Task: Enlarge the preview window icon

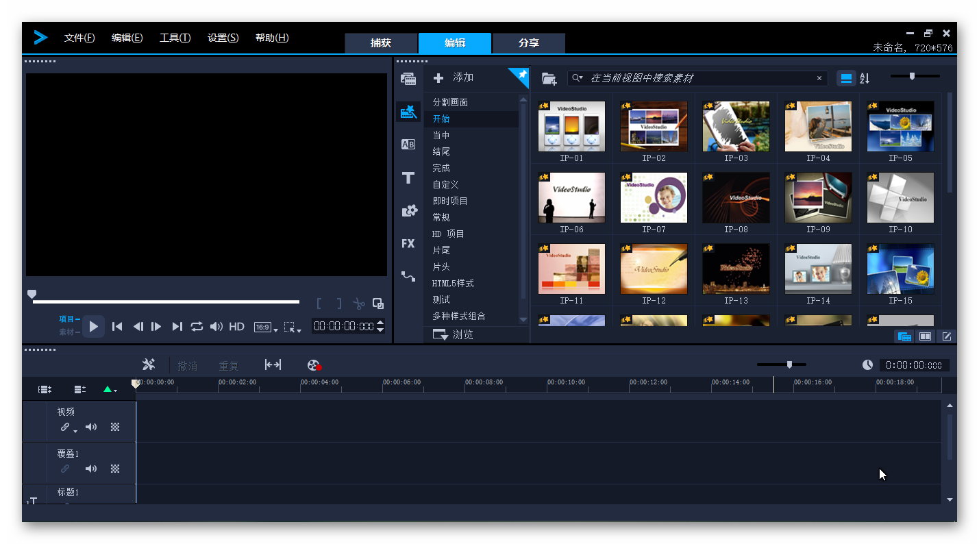Action: click(x=378, y=303)
